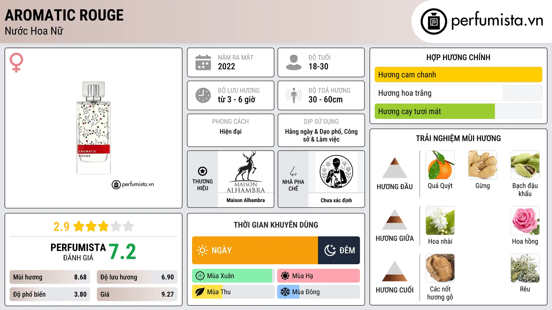Viewport: 552px width, 310px height.
Task: Click the pyramid icon above Hương đầu
Action: pyautogui.click(x=395, y=167)
